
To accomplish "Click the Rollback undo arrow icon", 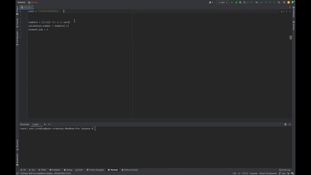I will (279, 2).
